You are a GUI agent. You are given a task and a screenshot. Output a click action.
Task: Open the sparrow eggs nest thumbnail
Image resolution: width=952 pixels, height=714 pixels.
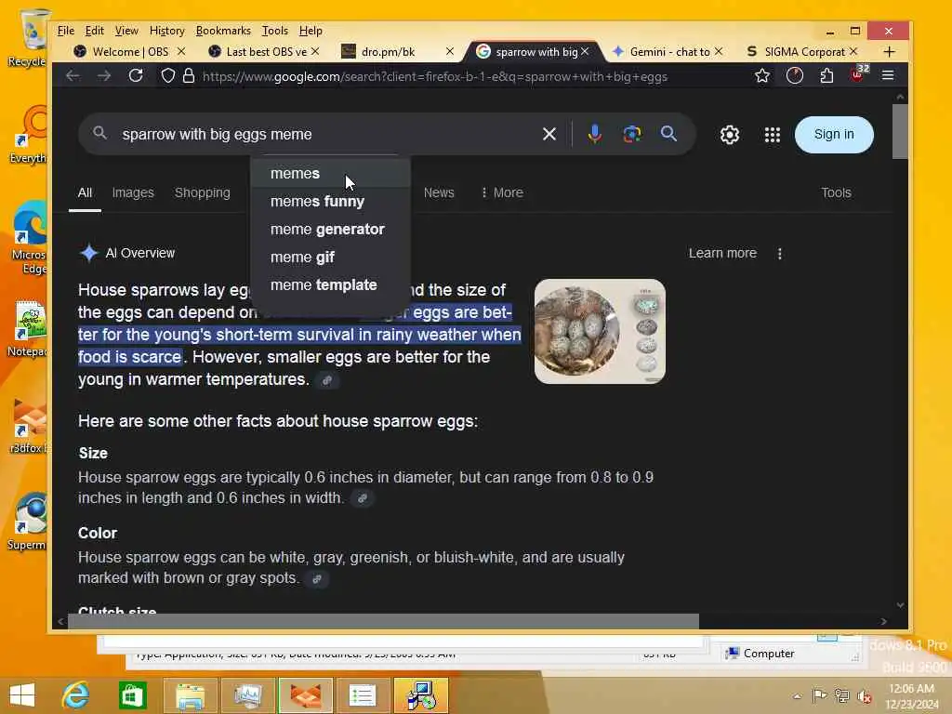tap(600, 332)
